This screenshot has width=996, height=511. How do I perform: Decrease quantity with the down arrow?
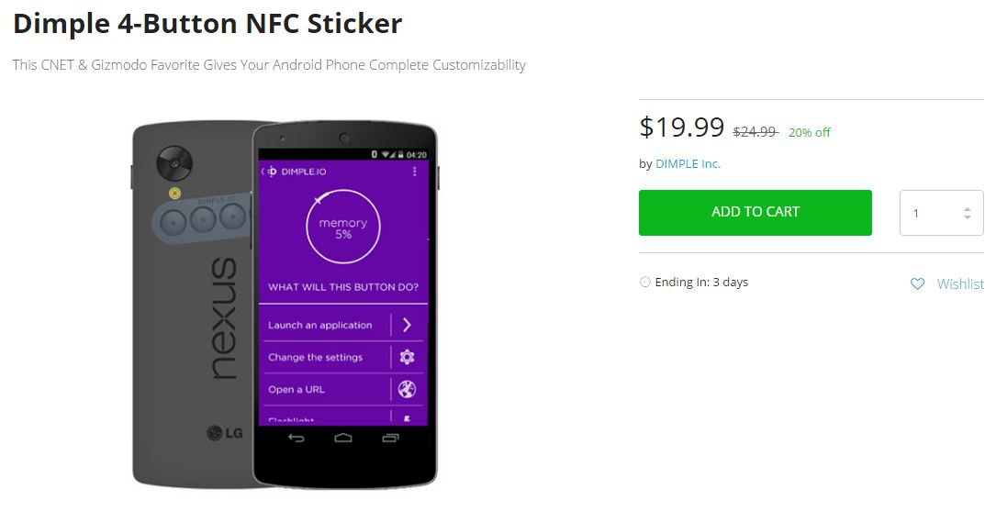(967, 217)
